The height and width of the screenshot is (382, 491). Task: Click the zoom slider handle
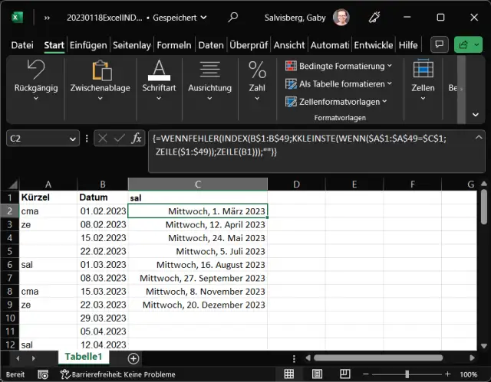[x=407, y=375]
